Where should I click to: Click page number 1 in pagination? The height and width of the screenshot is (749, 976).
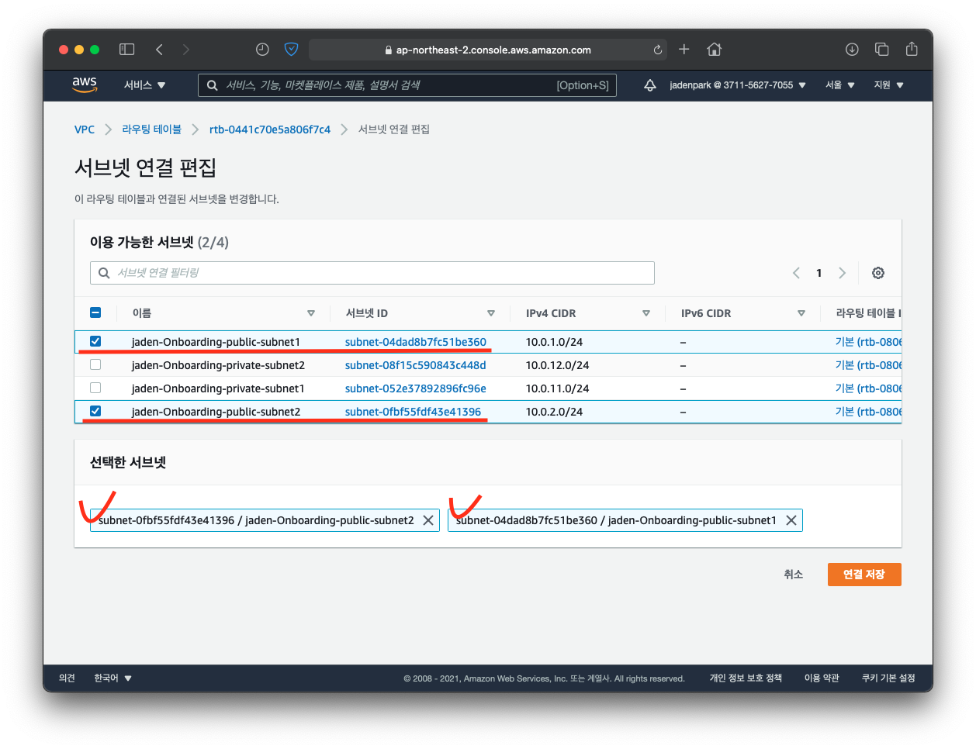[819, 273]
